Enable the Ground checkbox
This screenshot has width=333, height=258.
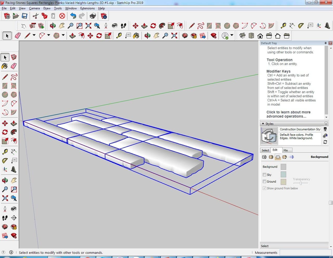(264, 182)
